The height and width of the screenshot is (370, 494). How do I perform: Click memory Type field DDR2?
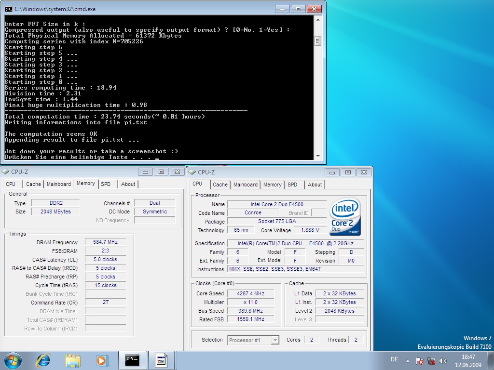pos(56,203)
